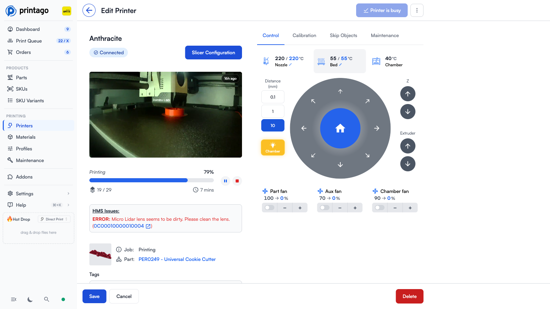
Task: Cancel editing the printer
Action: click(124, 296)
